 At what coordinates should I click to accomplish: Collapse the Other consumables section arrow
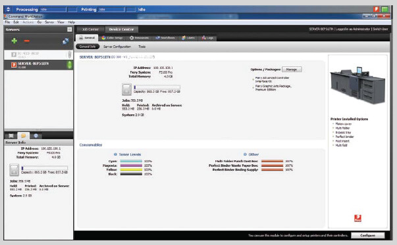245,154
